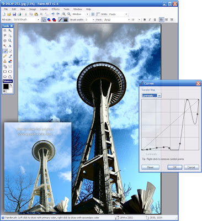Toggle the Luminosity checkbox in Curves
Viewport: 202px width, 221px height.
(143, 154)
